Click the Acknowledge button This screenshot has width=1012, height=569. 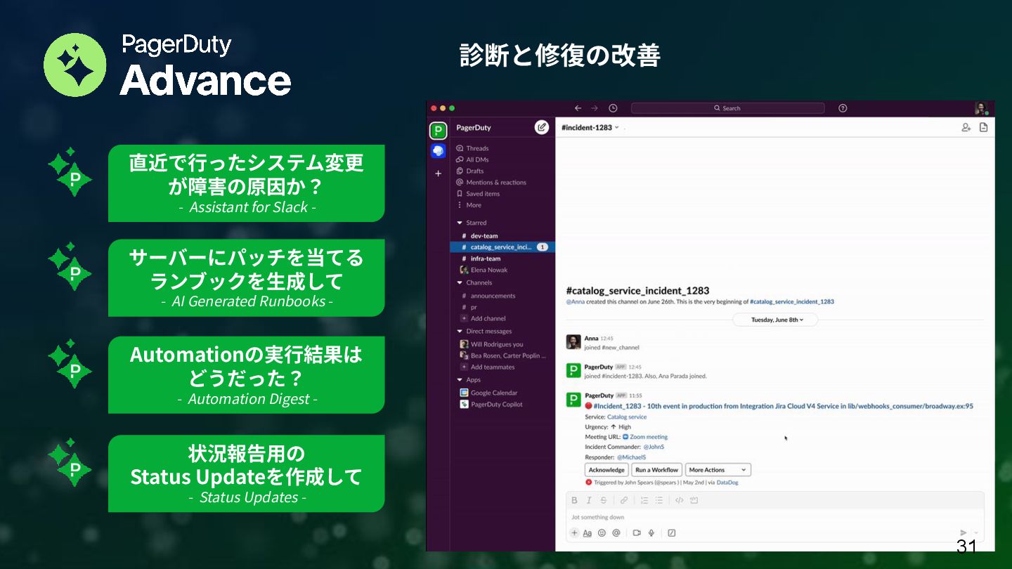[606, 470]
